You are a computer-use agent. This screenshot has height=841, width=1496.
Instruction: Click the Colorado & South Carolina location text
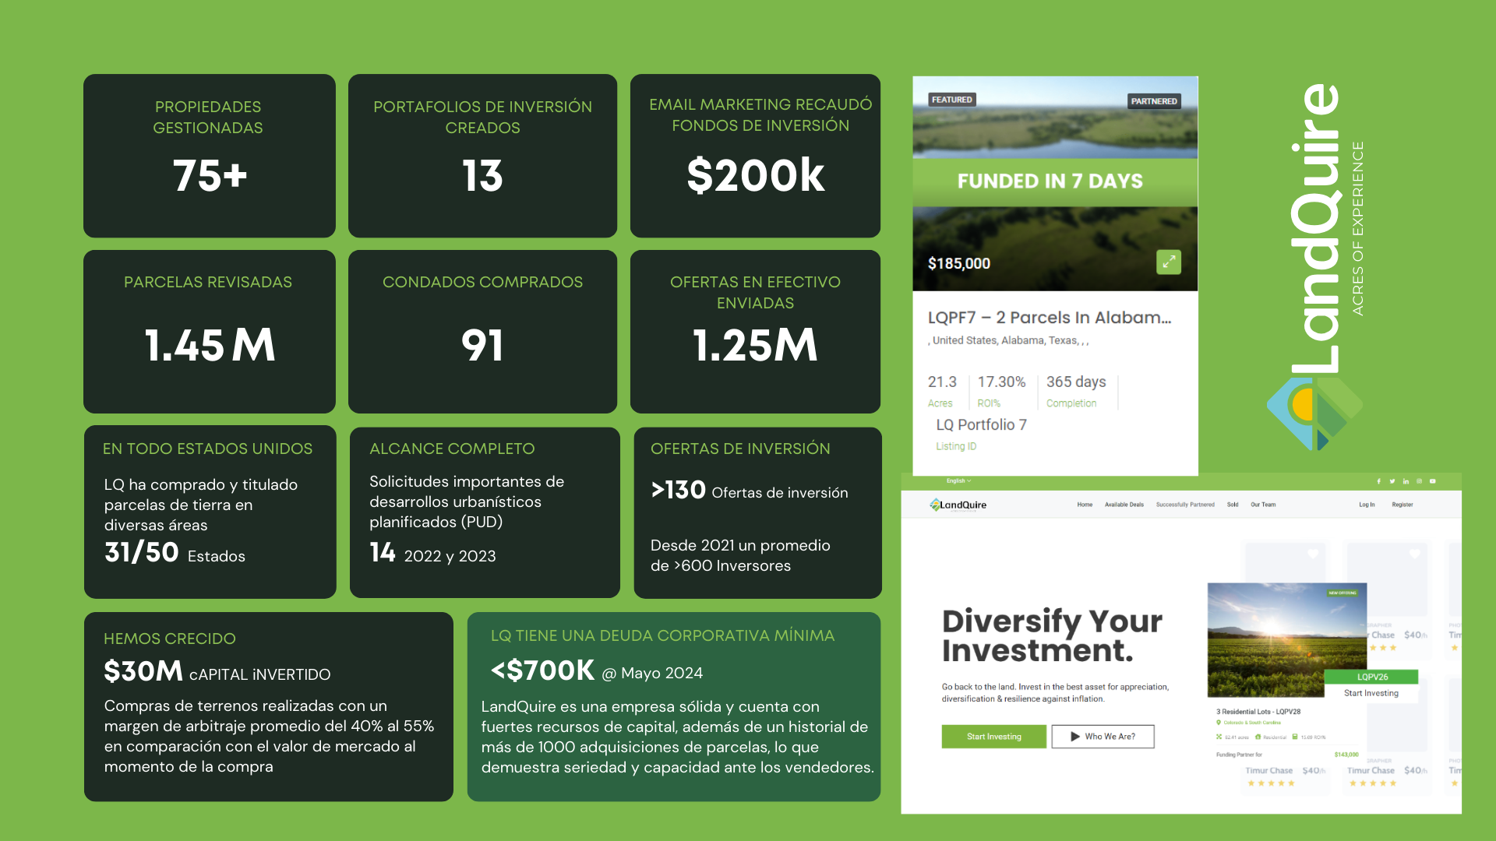pos(1251,723)
